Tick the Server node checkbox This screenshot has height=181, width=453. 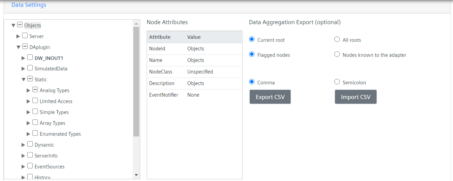point(25,36)
